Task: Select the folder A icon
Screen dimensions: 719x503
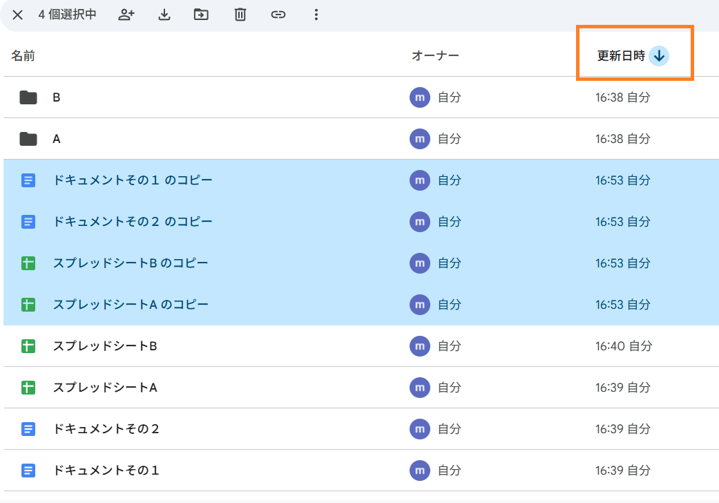Action: (x=28, y=139)
